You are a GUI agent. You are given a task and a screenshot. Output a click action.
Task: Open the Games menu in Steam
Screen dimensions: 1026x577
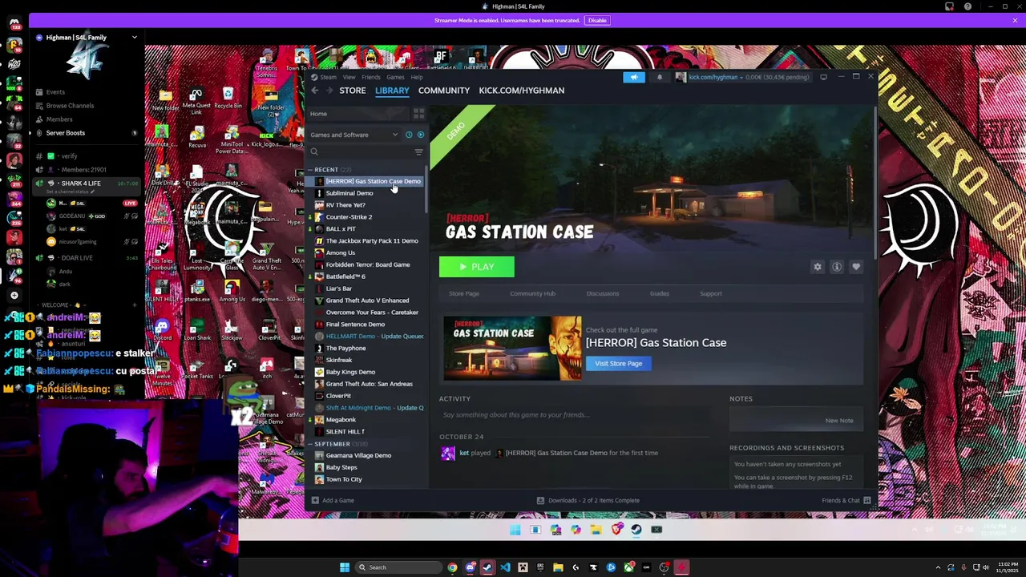click(395, 77)
